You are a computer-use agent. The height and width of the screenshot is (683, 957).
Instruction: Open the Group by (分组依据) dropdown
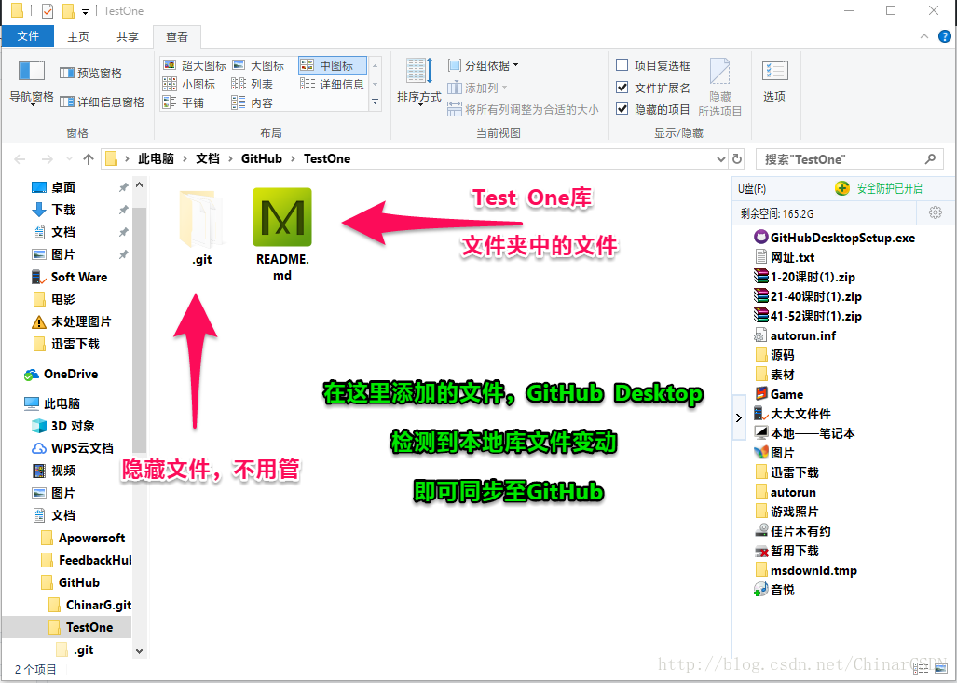[x=483, y=65]
